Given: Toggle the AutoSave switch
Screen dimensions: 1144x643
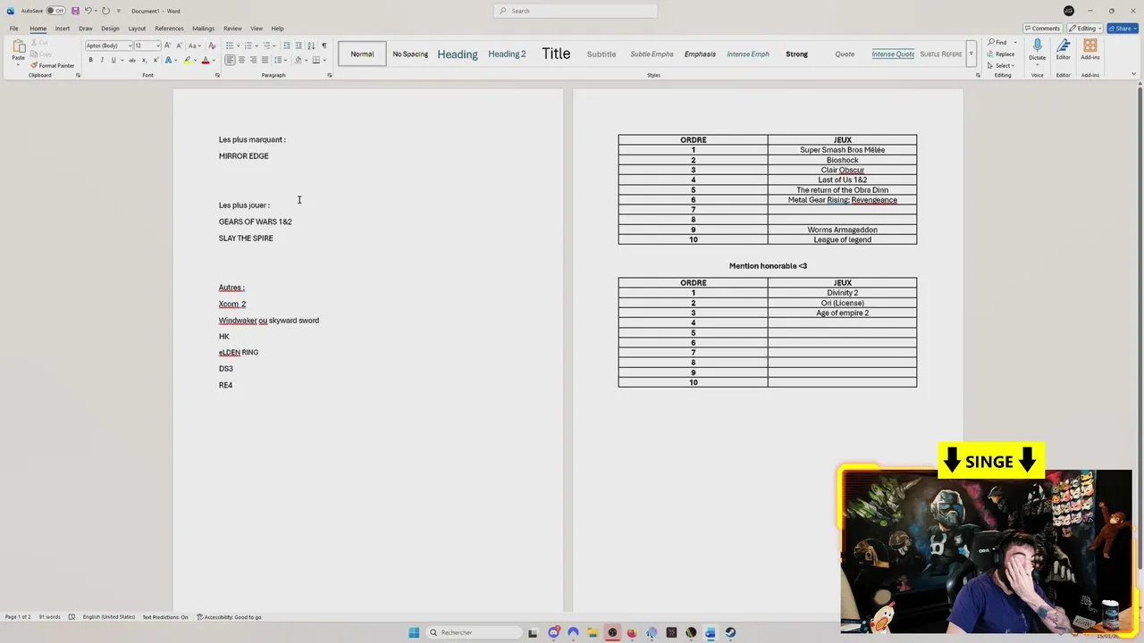Looking at the screenshot, I should coord(55,11).
